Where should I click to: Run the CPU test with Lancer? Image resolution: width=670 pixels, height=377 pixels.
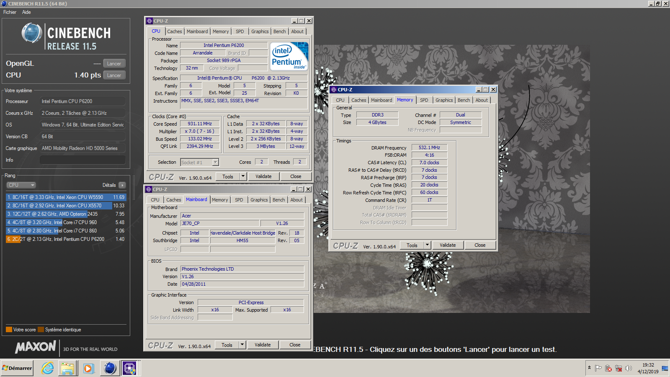(x=114, y=75)
